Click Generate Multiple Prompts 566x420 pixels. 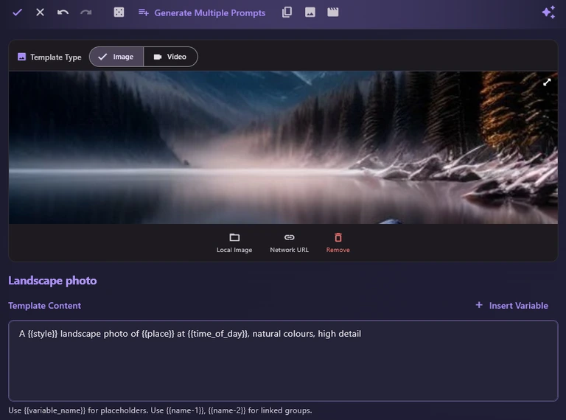(202, 13)
